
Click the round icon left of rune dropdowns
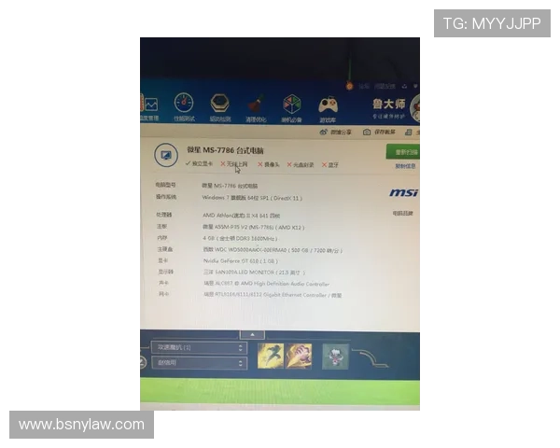pos(143,363)
